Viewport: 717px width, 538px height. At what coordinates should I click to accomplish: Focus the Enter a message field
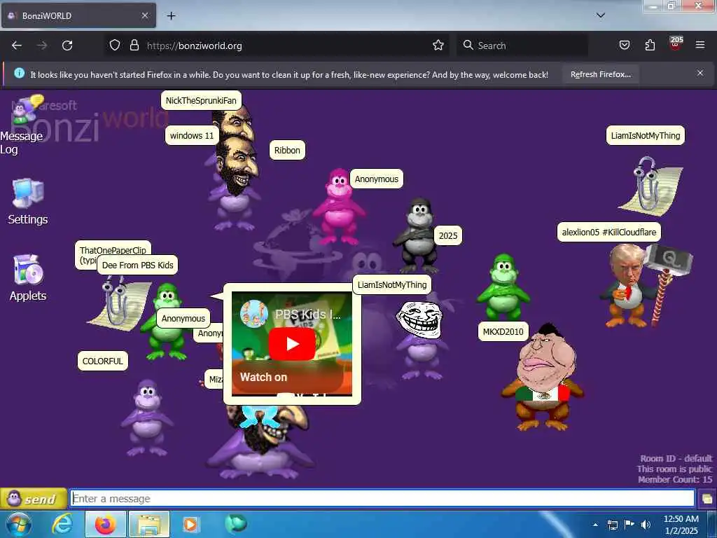click(382, 498)
